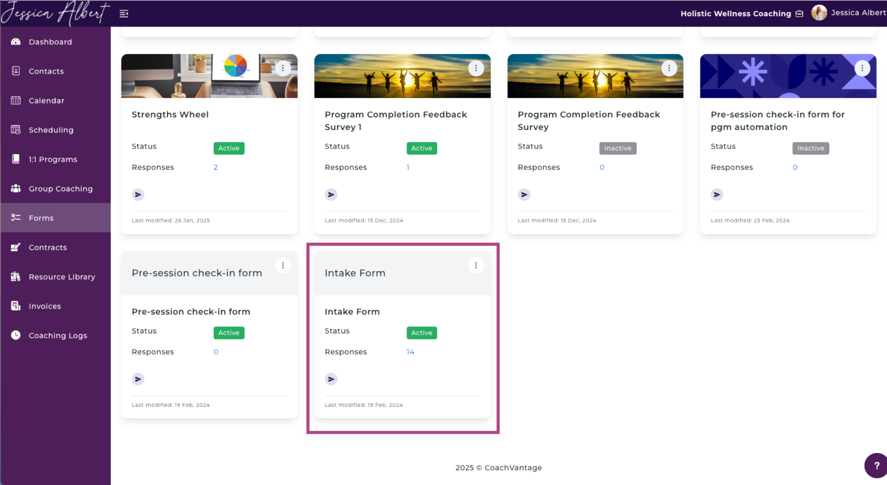Send the pgm automation check-in form
The height and width of the screenshot is (485, 887).
[717, 195]
